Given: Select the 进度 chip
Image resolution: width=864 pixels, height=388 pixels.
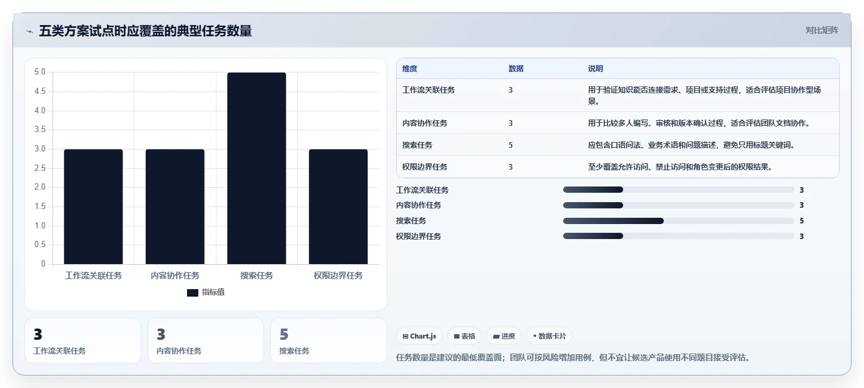Looking at the screenshot, I should click(504, 336).
